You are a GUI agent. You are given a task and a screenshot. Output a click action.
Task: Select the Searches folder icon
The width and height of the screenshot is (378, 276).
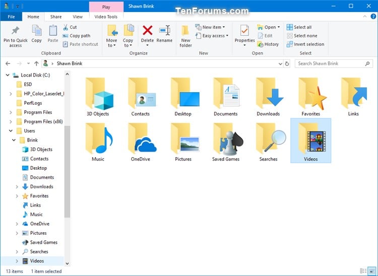click(x=271, y=139)
